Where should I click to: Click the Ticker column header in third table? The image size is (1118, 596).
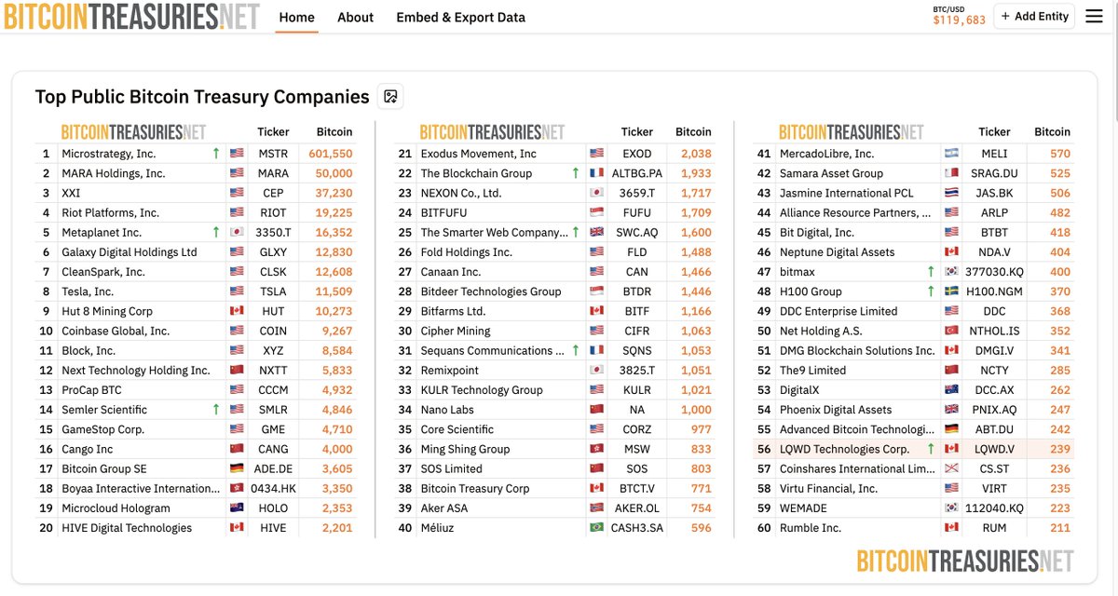tap(994, 132)
